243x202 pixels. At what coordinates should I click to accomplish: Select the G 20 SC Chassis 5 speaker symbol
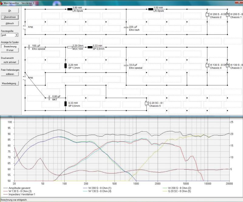[x=146, y=103]
